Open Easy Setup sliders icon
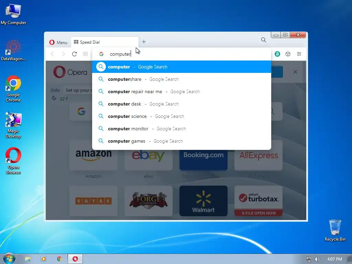The height and width of the screenshot is (264, 352). (x=299, y=54)
